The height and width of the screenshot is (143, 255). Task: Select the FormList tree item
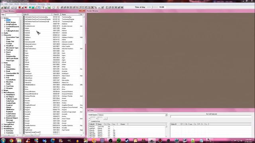tap(9, 105)
